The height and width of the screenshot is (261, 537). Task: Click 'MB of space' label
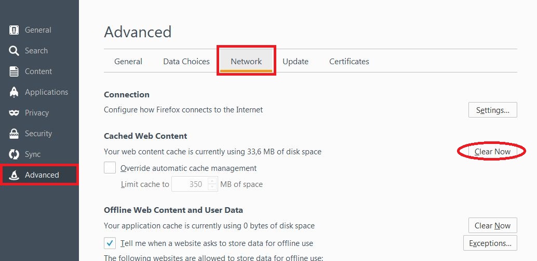point(241,184)
